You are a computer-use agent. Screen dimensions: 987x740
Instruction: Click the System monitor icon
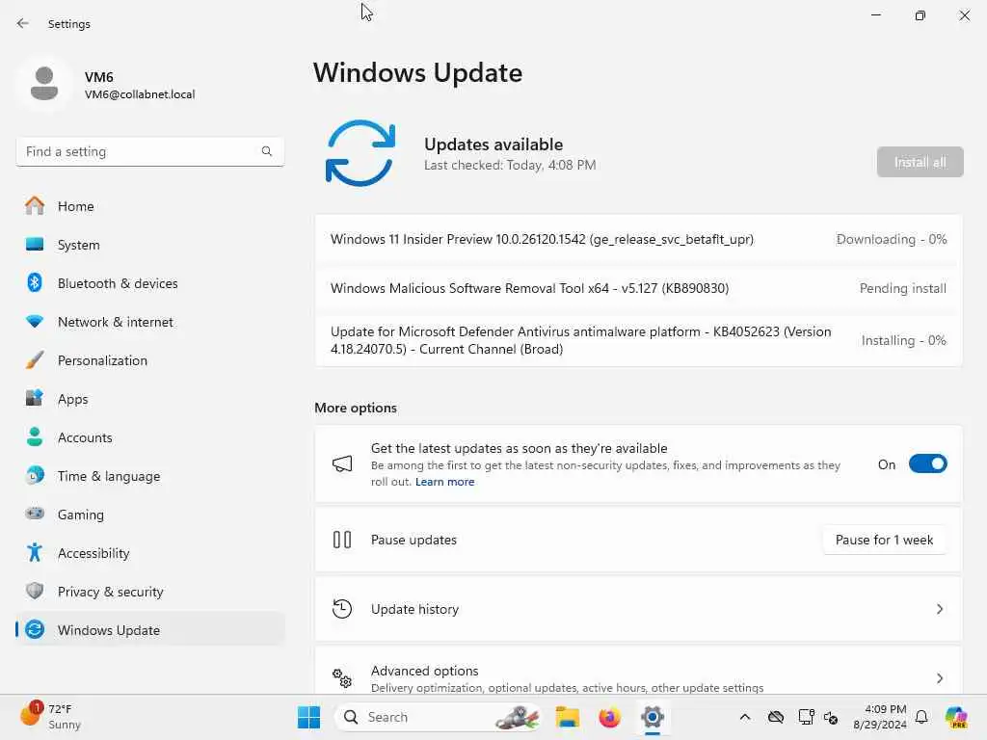tap(35, 244)
